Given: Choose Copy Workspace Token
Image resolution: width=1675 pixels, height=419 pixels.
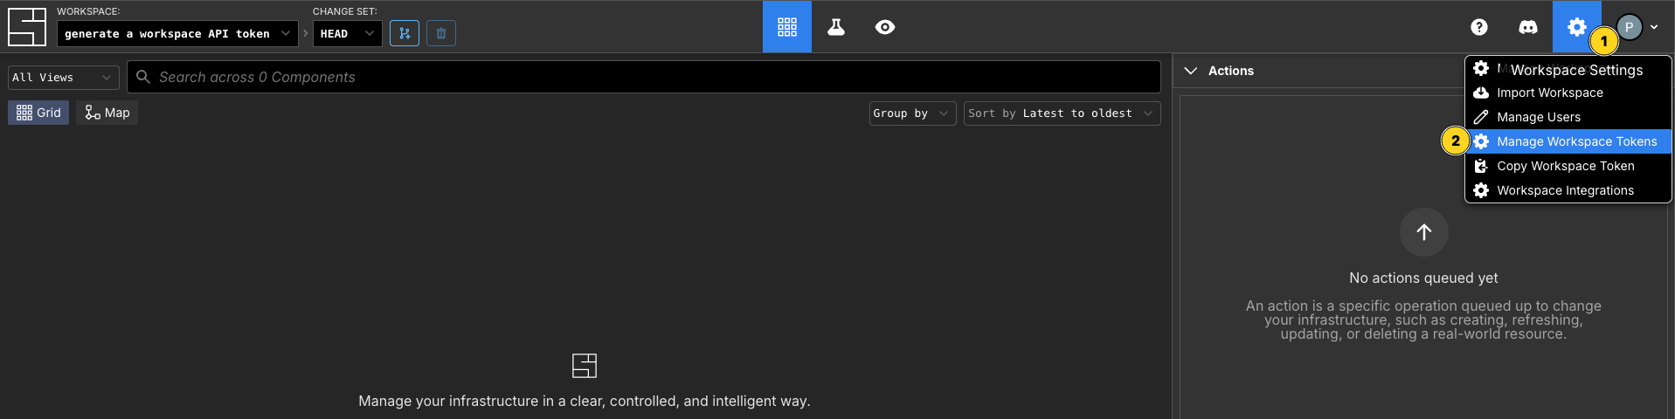Looking at the screenshot, I should coord(1568,166).
